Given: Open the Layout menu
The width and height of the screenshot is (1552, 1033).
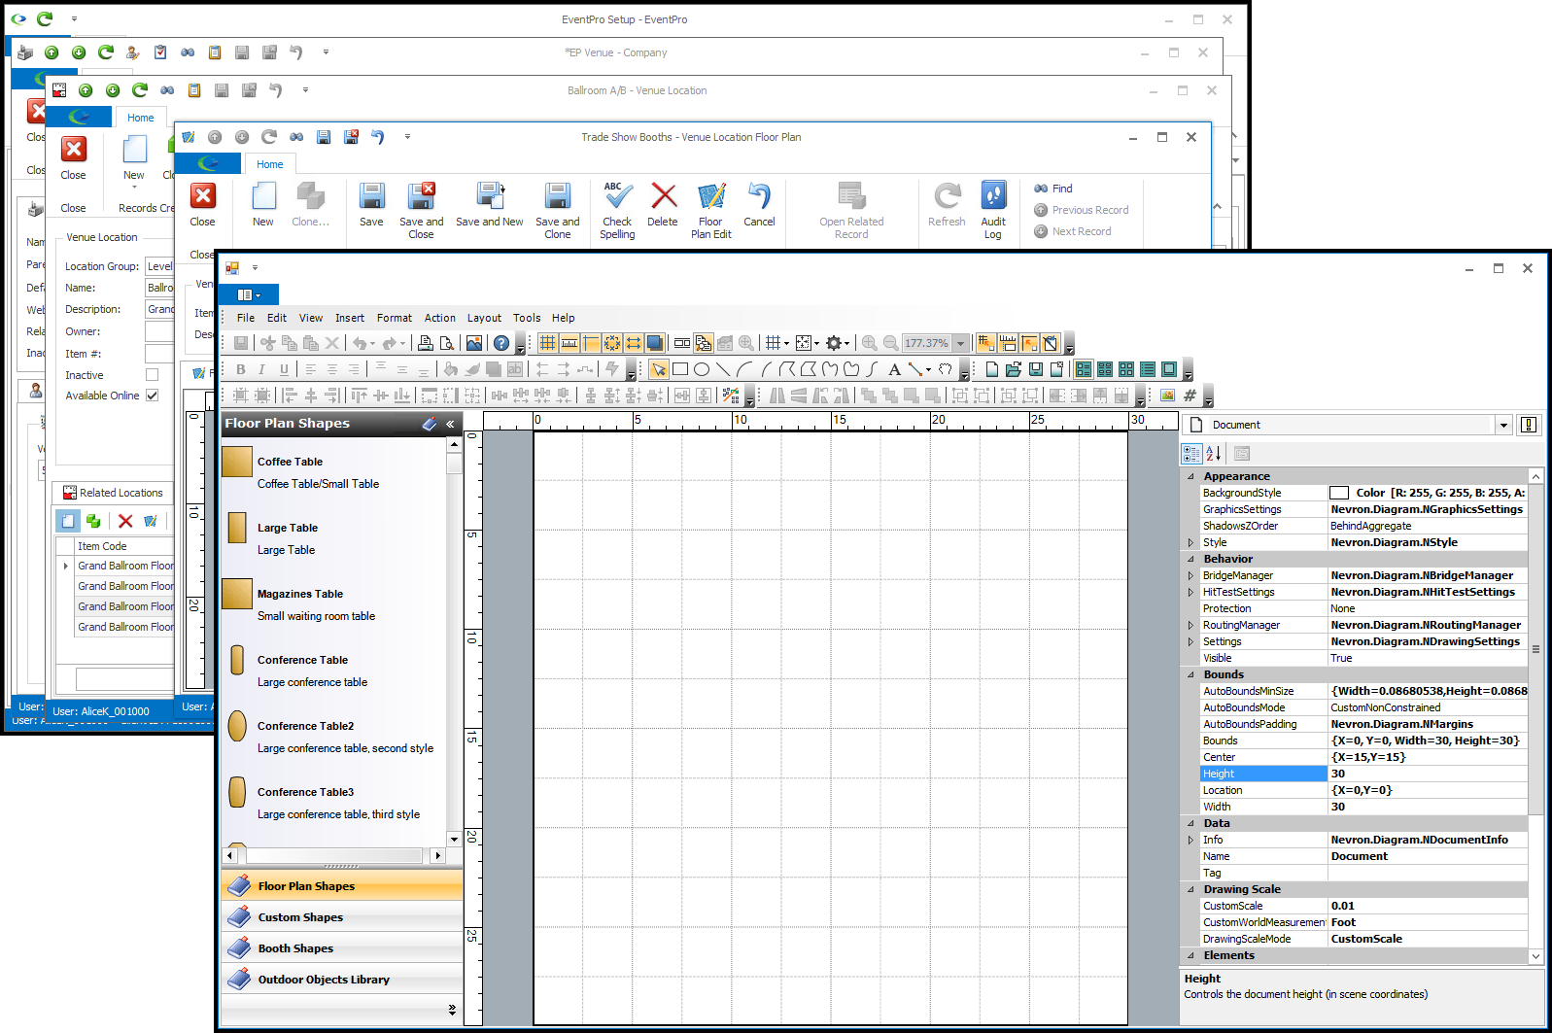Looking at the screenshot, I should pos(484,318).
